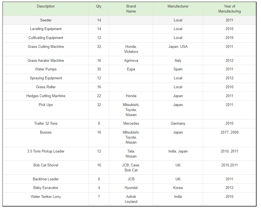Select the 3.5 Tons Pickup Loader cell
The height and width of the screenshot is (209, 261).
[46, 154]
